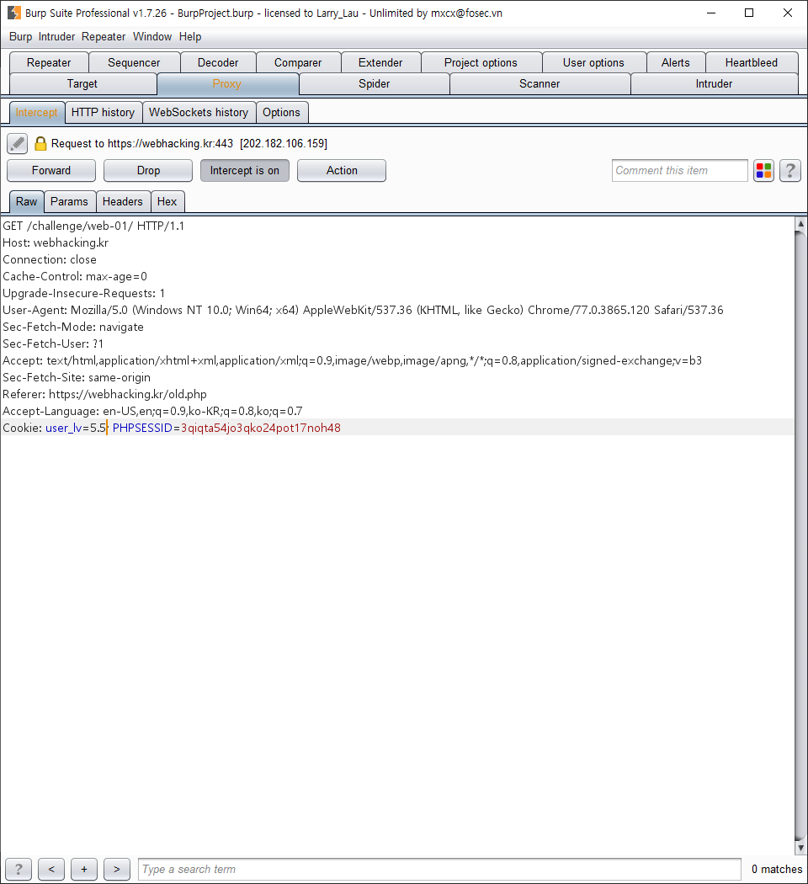Screen dimensions: 808x884
Task: Toggle the Intercept is on button
Action: (245, 170)
